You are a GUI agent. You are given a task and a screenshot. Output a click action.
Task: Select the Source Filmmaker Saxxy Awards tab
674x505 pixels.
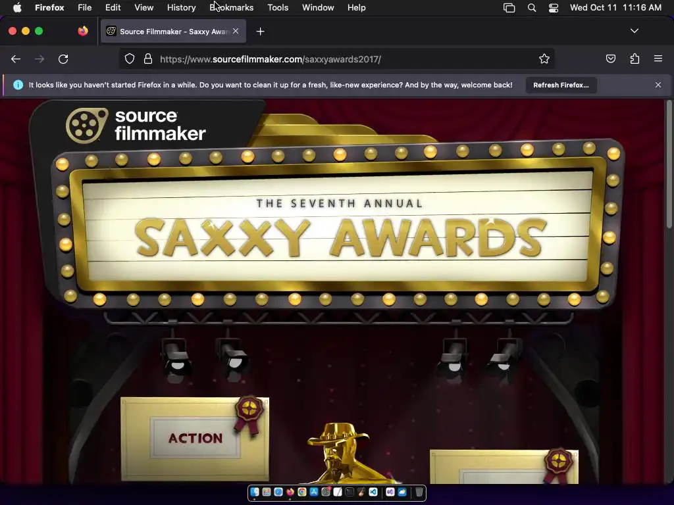[x=174, y=32]
